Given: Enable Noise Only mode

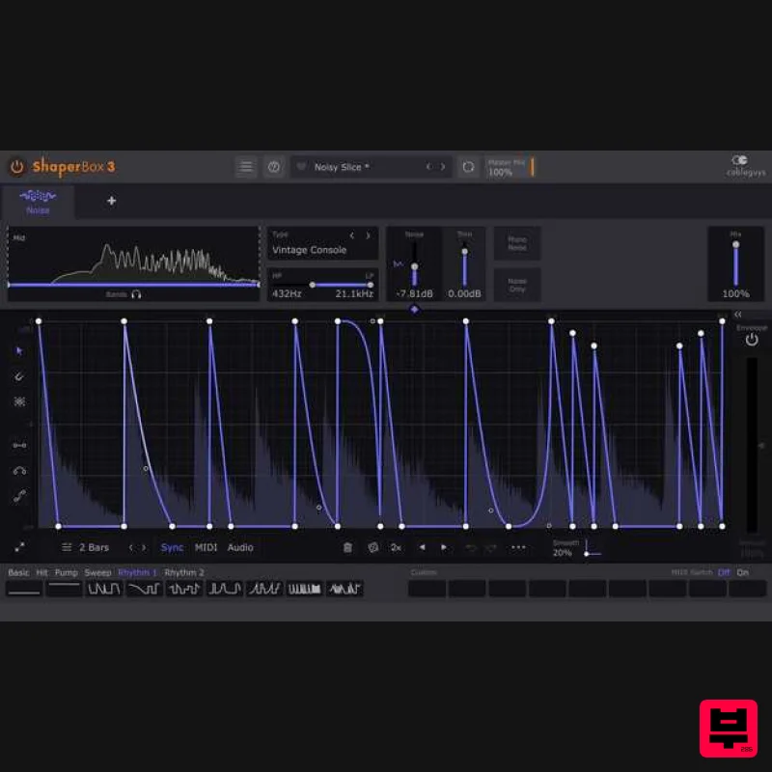Looking at the screenshot, I should coord(517,286).
